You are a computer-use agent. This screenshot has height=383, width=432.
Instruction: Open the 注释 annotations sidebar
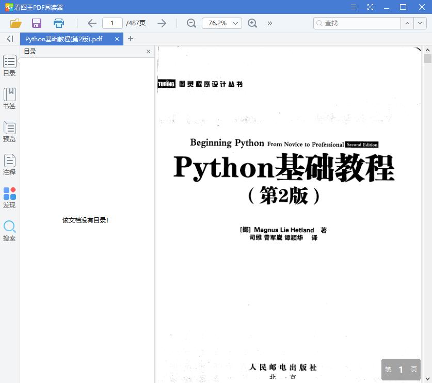[10, 165]
